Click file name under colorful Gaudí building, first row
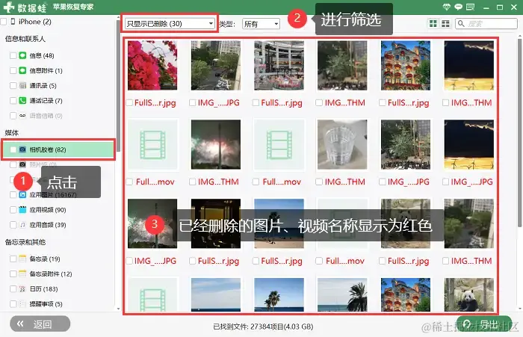This screenshot has width=523, height=337. (408, 103)
